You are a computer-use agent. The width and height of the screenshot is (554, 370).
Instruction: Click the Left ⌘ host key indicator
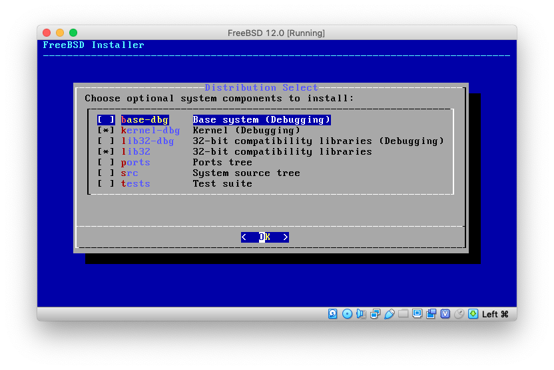[495, 314]
